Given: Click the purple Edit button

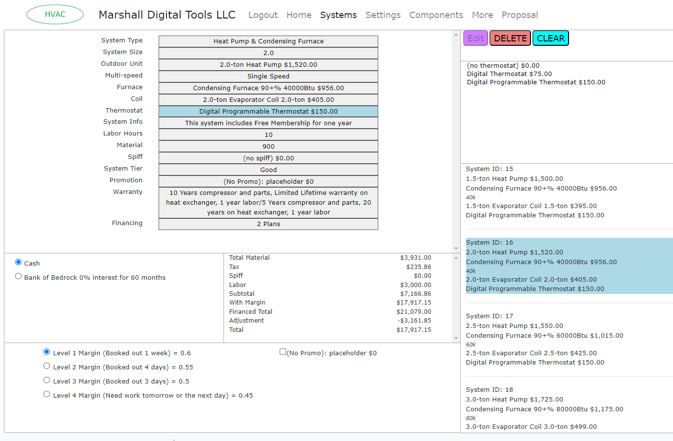Looking at the screenshot, I should pos(475,38).
